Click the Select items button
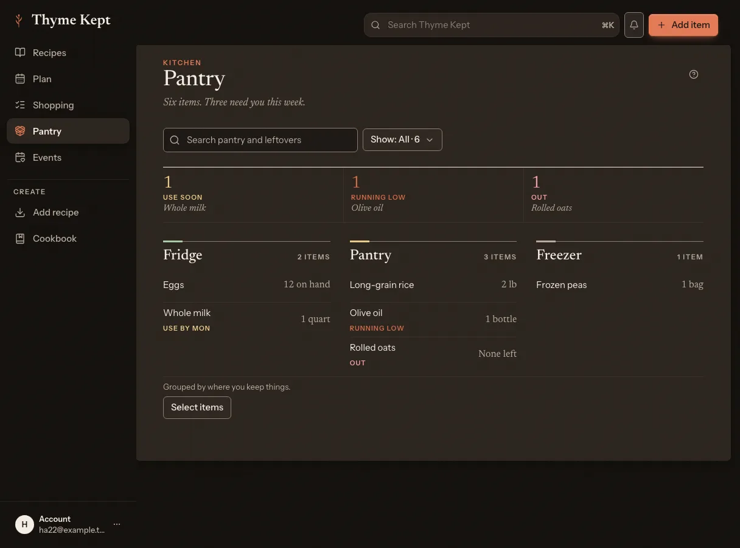The height and width of the screenshot is (548, 740). [197, 407]
